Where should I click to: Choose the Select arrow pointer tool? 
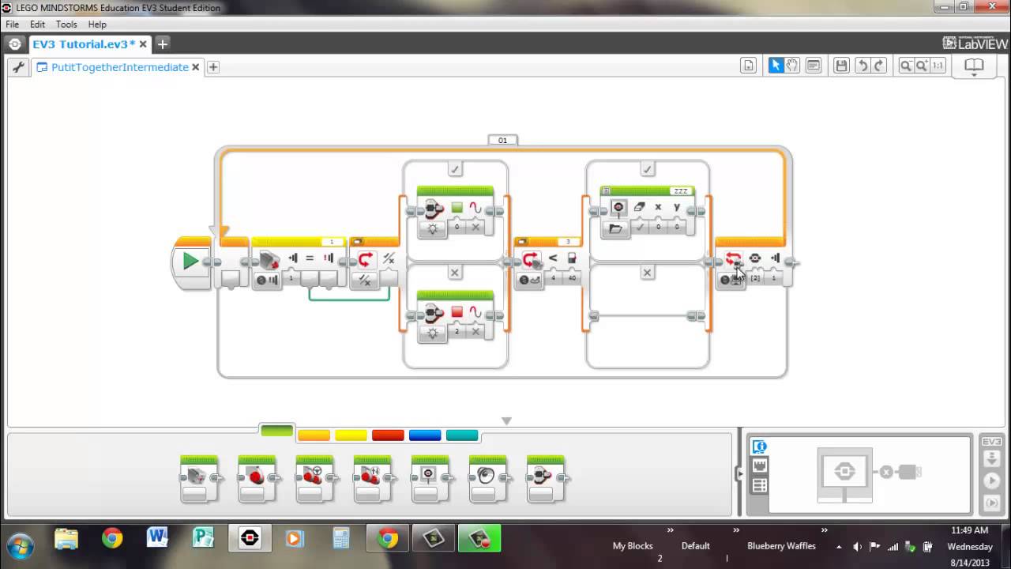776,66
